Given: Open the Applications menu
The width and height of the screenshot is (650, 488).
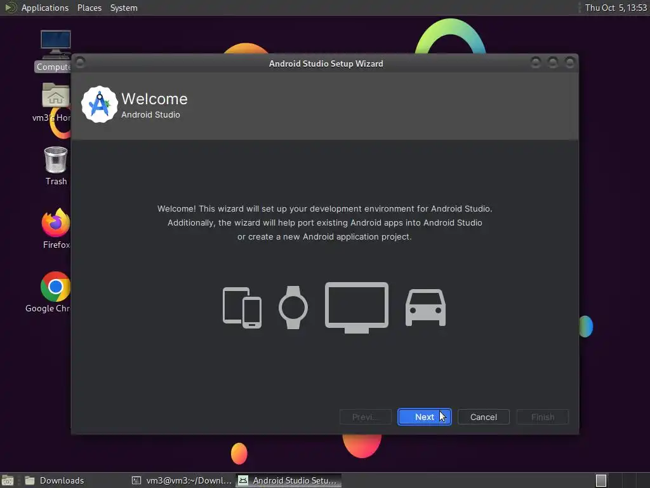Looking at the screenshot, I should pos(45,8).
